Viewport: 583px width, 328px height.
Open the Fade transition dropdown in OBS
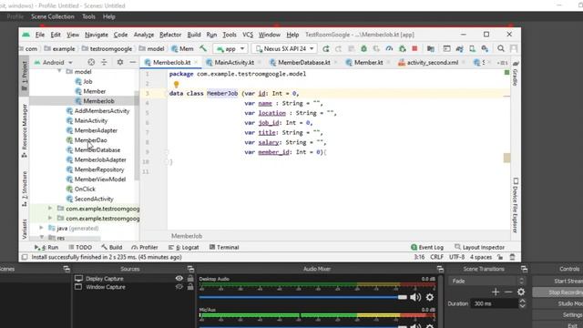(x=486, y=282)
